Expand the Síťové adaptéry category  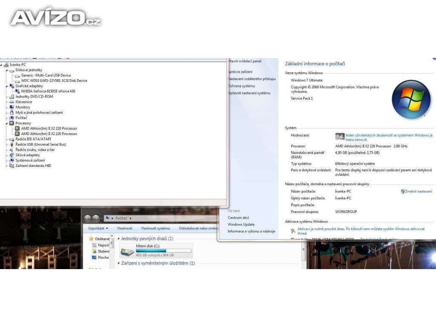6,155
